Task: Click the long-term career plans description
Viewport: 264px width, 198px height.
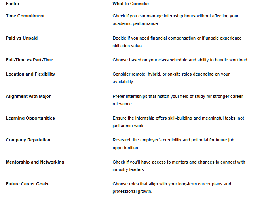Action: coord(172,188)
